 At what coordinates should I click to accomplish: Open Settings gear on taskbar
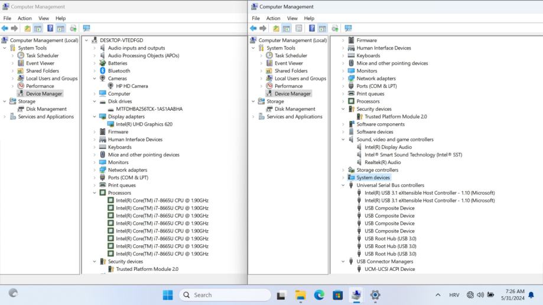point(375,295)
